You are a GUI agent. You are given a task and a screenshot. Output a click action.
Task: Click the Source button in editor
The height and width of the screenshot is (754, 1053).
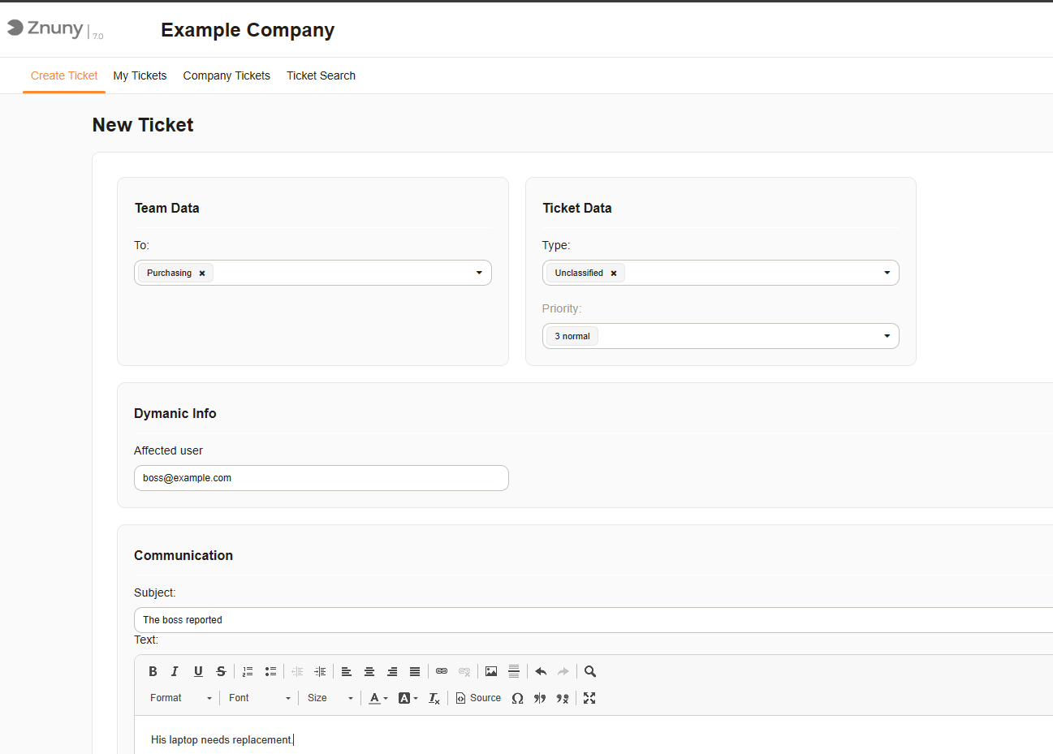click(478, 698)
